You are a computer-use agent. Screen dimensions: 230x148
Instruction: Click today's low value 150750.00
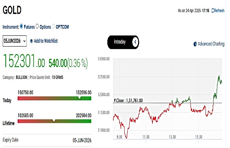(25, 93)
